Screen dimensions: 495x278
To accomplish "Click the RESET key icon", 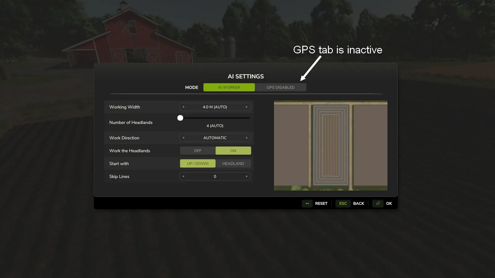I will [x=307, y=204].
